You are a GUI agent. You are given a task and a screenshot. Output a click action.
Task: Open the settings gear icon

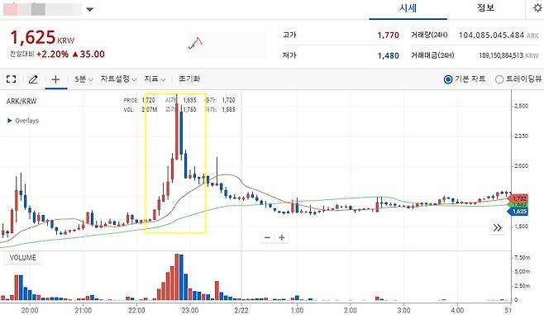tap(537, 8)
